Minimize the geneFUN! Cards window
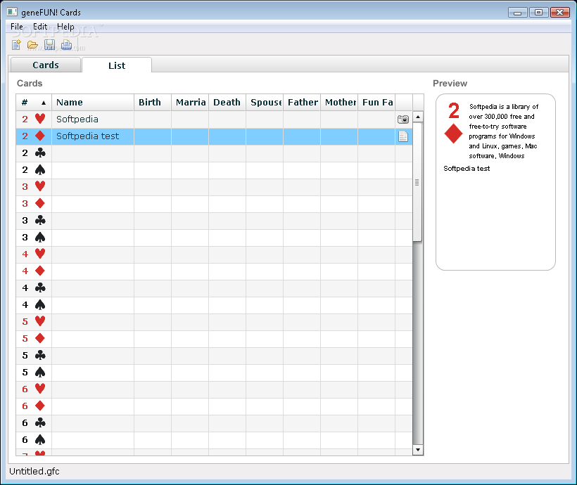 click(x=518, y=13)
